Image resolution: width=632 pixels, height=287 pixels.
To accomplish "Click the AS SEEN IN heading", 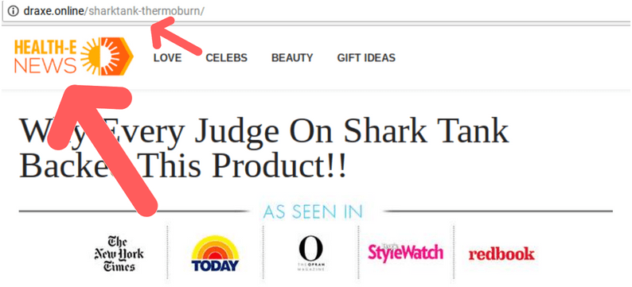I will pos(313,211).
